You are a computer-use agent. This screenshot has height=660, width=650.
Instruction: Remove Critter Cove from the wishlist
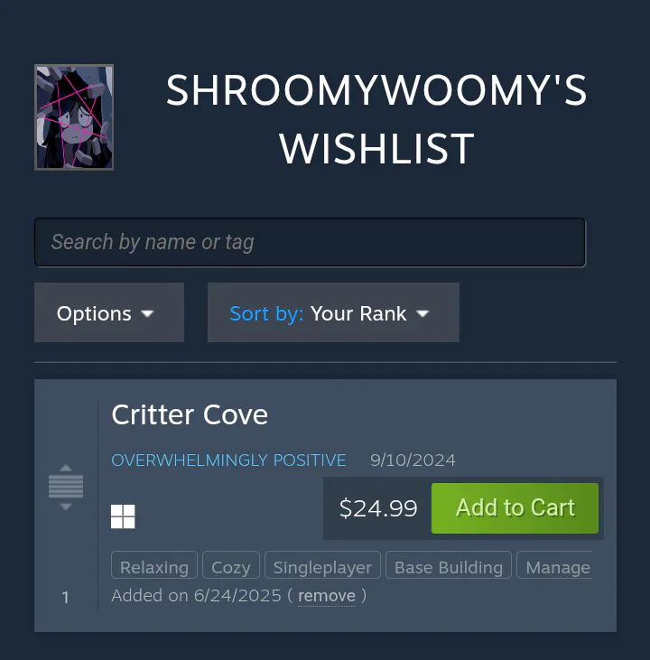(327, 596)
